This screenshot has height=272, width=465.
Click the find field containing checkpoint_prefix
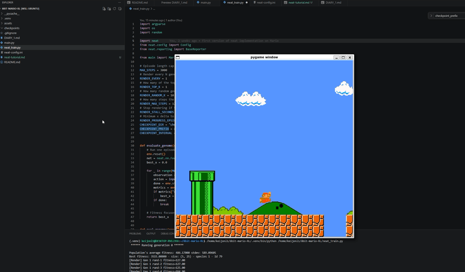point(450,16)
